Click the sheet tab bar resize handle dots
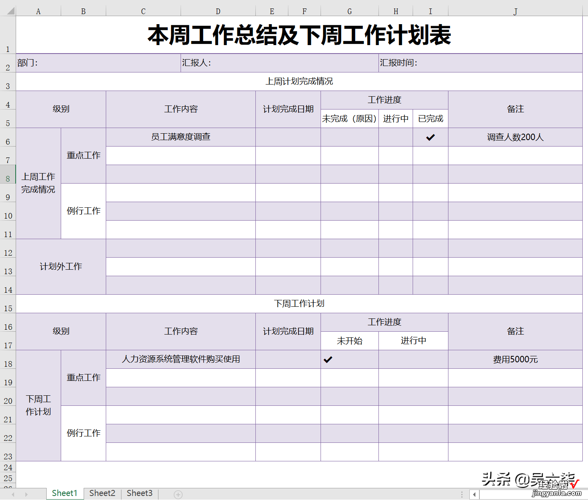Image resolution: width=588 pixels, height=500 pixels. pos(462,494)
